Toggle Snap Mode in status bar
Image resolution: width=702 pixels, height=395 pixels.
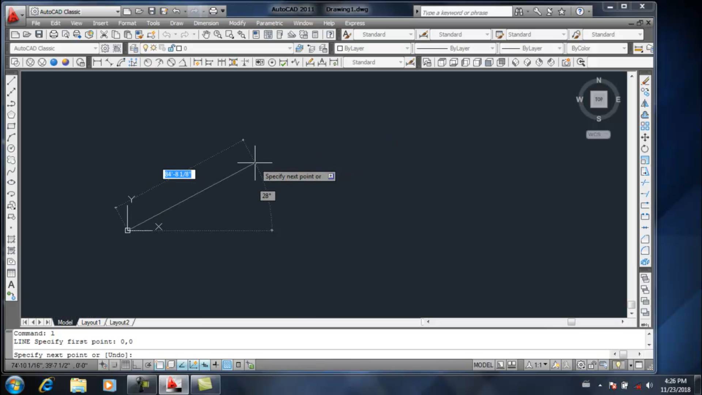point(114,365)
